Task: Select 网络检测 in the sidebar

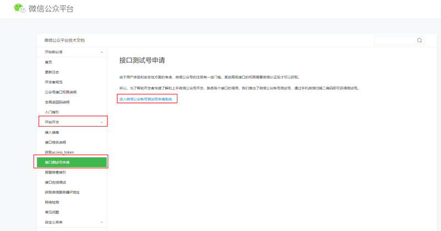Action: tap(52, 202)
